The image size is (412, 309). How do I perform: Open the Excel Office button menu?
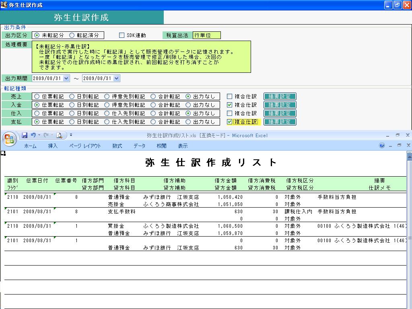(9, 138)
